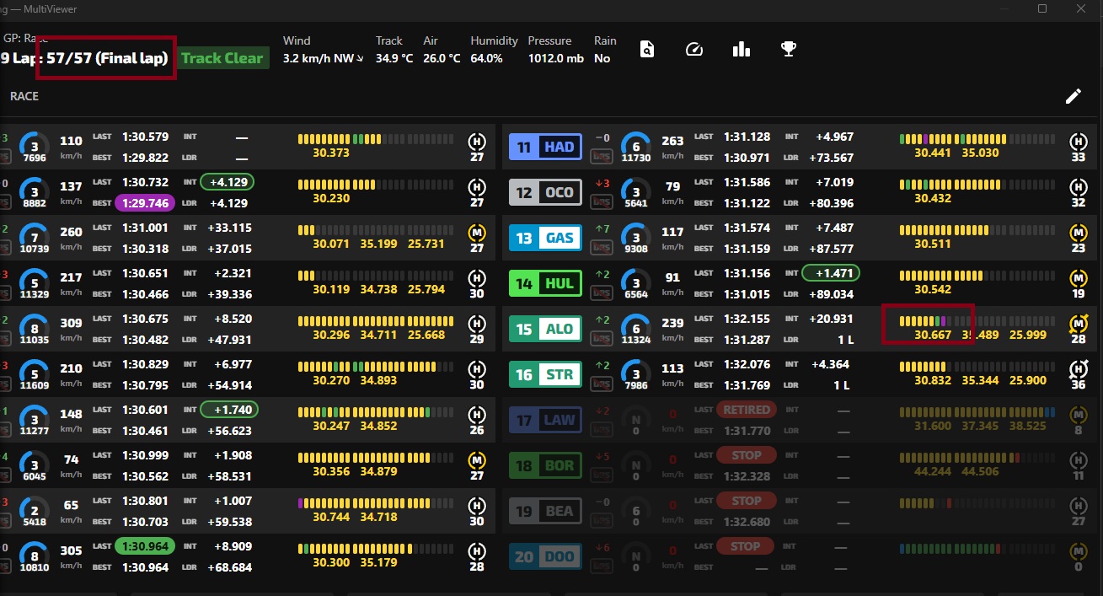Click DOO's dimmed medium tyre icon
Viewport: 1103px width, 596px height.
coord(1079,551)
